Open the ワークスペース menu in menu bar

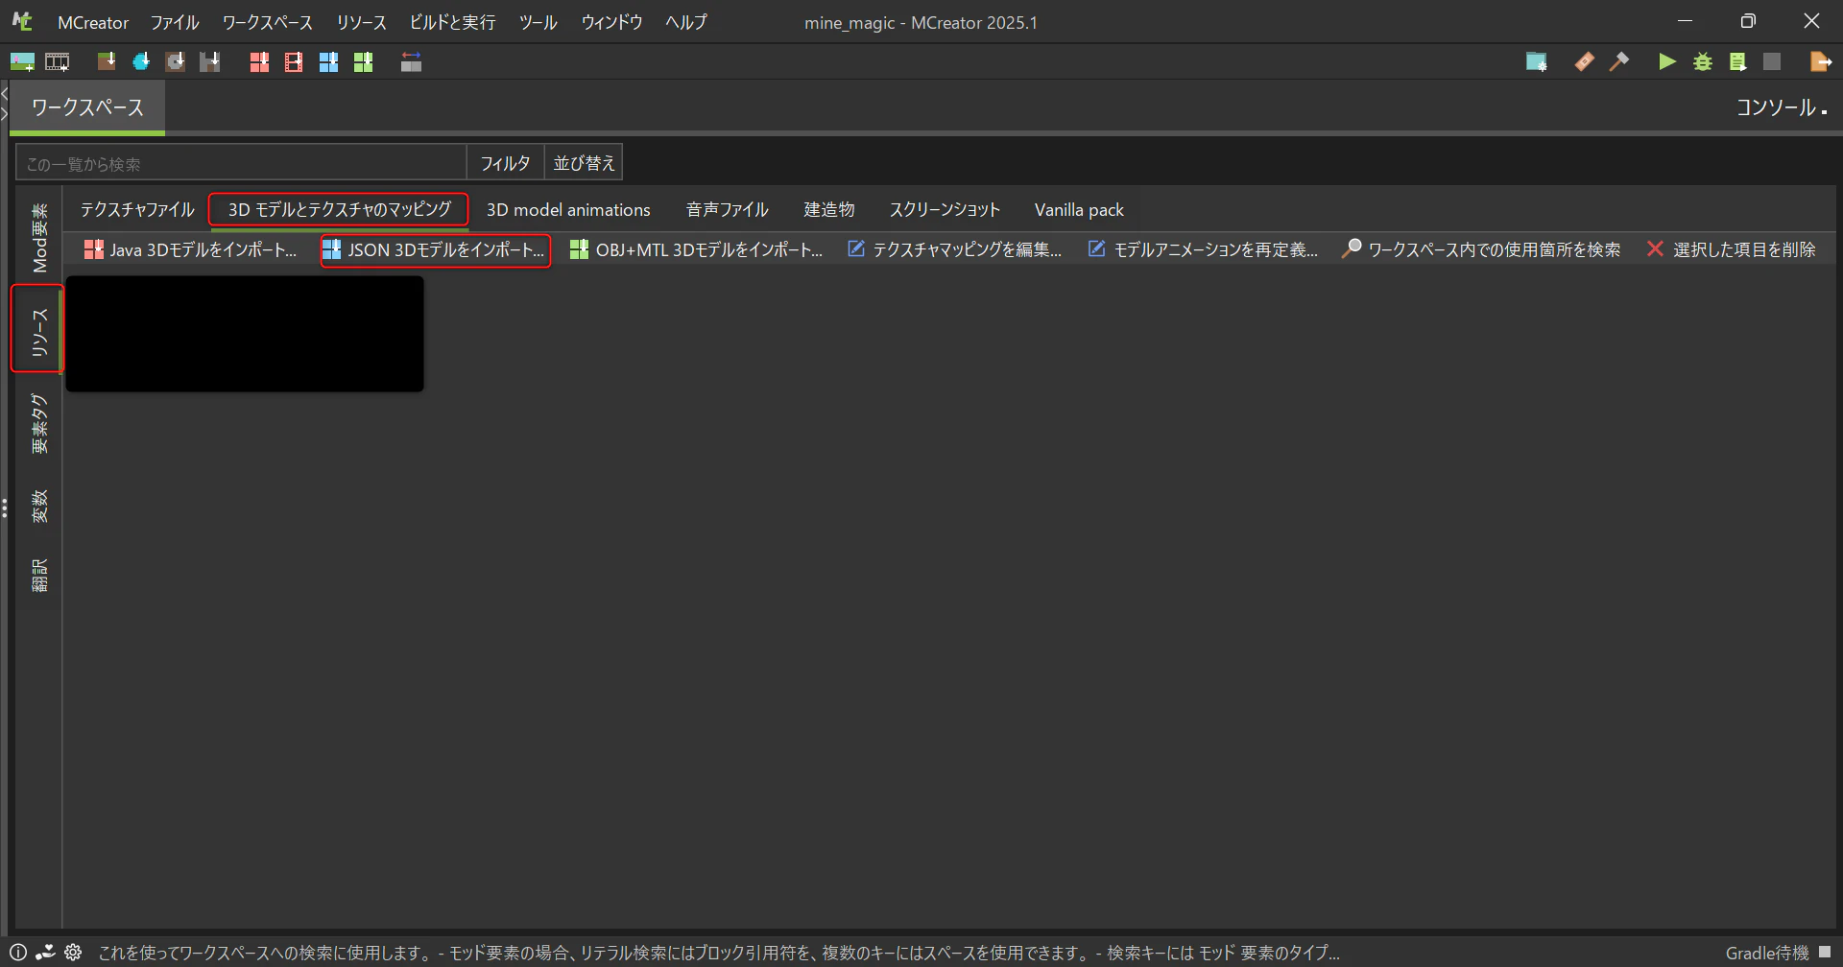coord(268,22)
